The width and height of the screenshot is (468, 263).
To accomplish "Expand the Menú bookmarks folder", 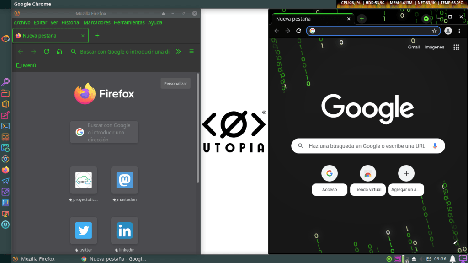I will point(26,65).
